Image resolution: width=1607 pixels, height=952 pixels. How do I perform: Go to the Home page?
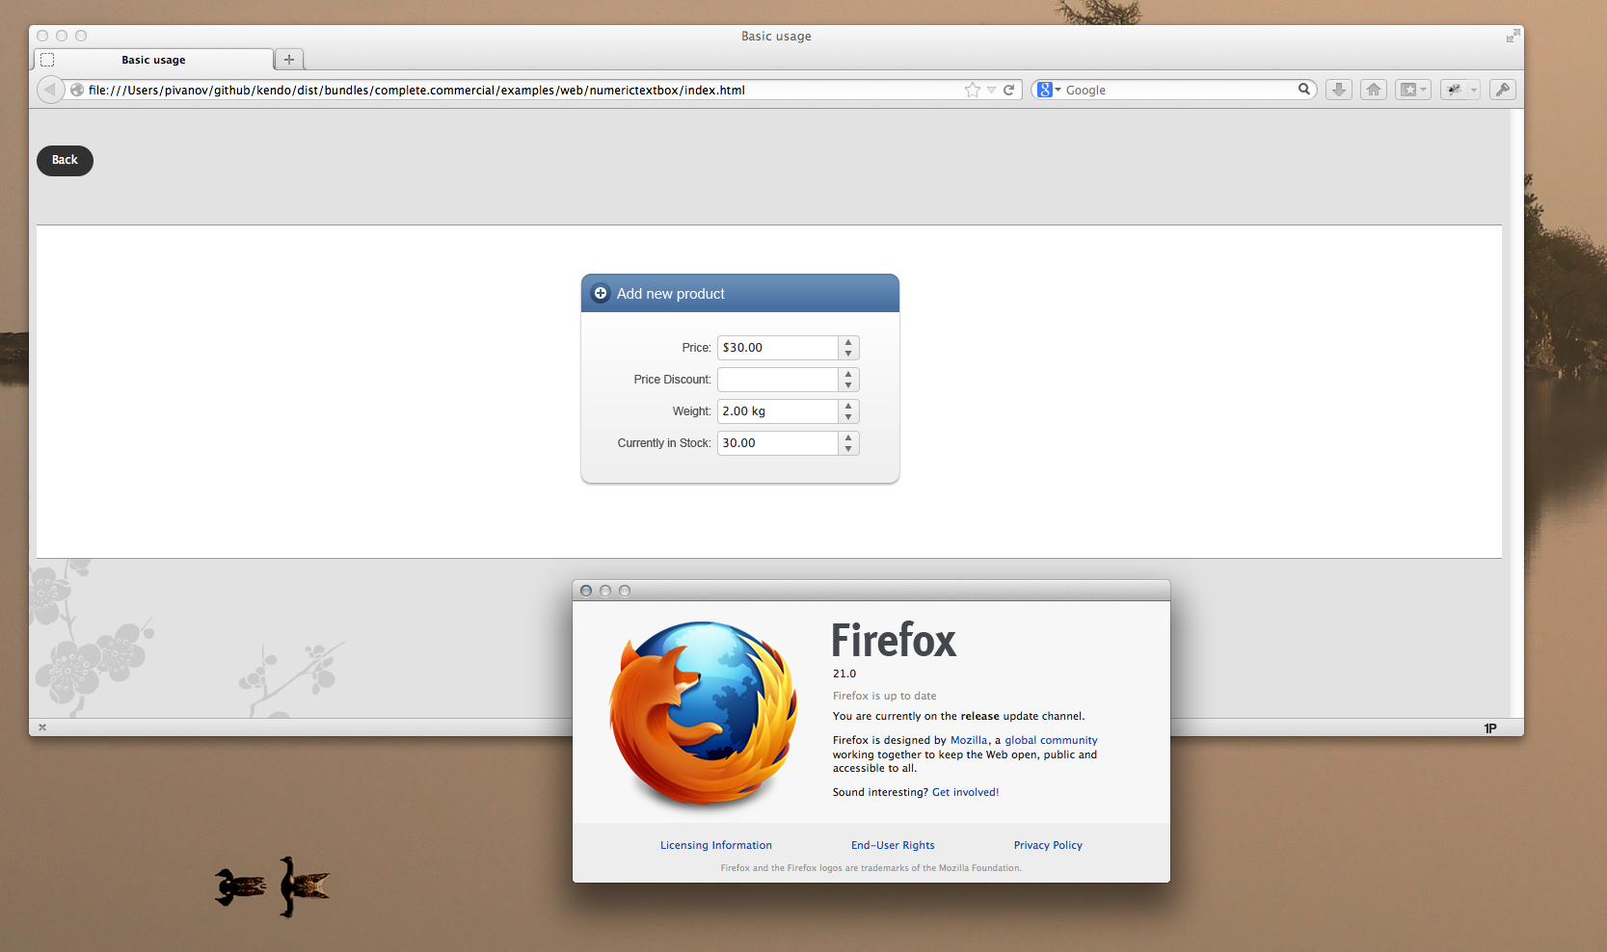tap(1374, 90)
